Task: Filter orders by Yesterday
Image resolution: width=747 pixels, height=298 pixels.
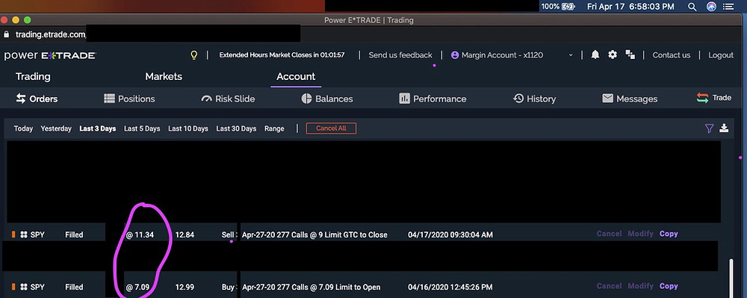Action: (56, 128)
